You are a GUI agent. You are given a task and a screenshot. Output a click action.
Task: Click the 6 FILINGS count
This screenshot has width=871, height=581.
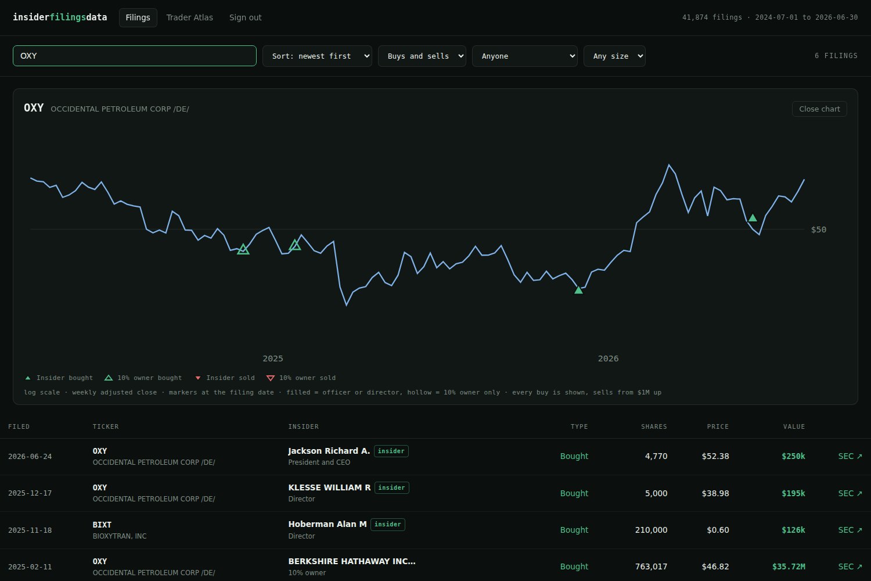click(836, 56)
